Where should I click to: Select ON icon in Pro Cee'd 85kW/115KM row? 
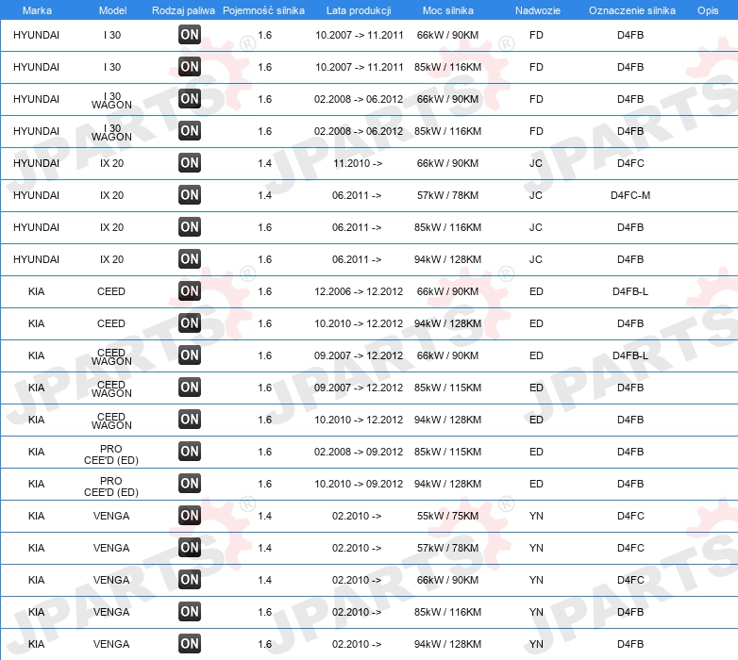point(190,452)
